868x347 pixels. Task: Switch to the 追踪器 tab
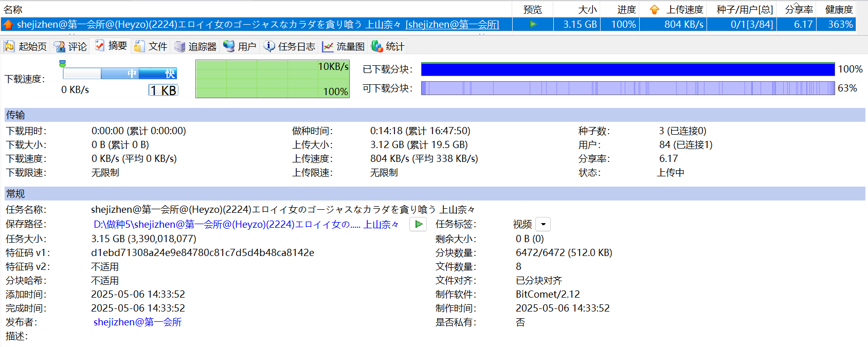[x=195, y=46]
